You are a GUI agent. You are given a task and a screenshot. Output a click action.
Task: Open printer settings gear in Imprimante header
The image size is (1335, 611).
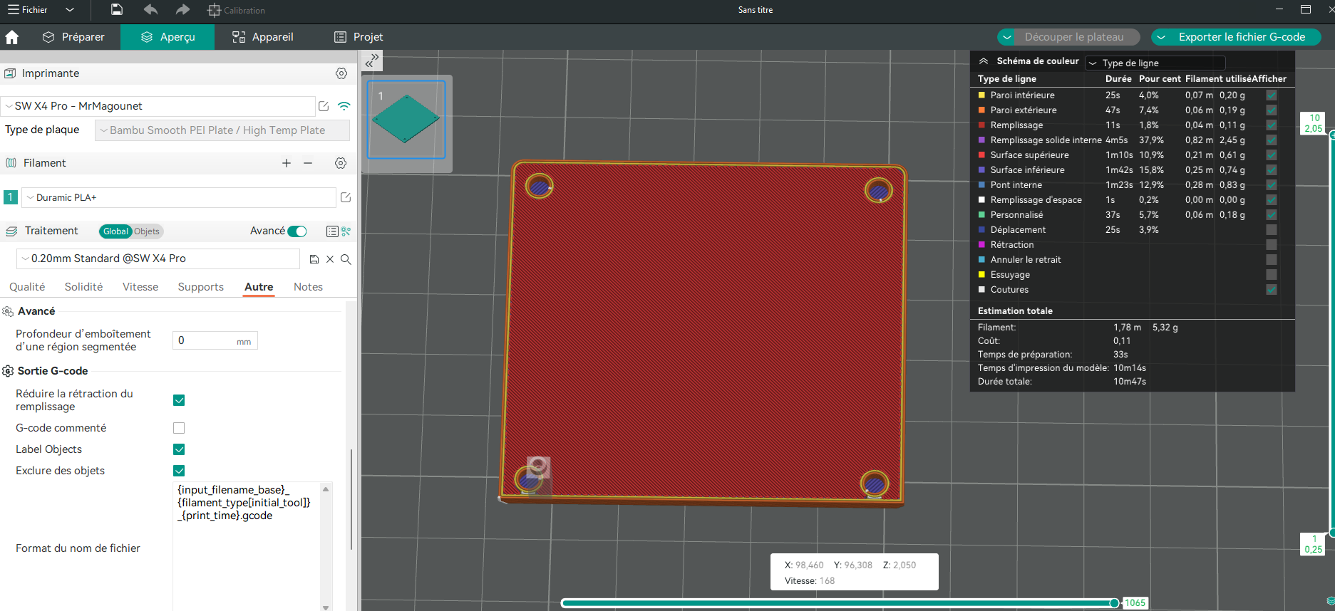341,73
